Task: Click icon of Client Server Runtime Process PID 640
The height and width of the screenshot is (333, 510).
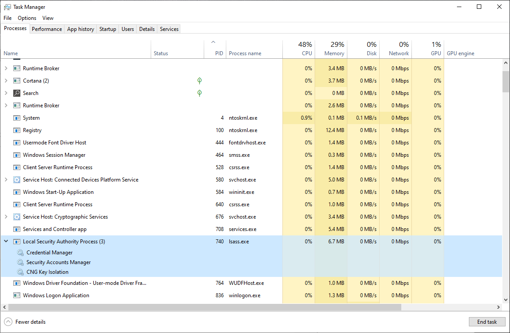Action: 17,204
